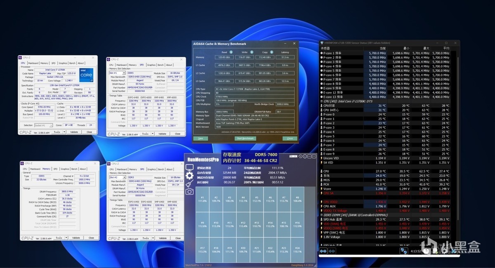
Task: Click Max Bandwidth DDR5-6400 field in Slot #1 window
Action: [140, 77]
